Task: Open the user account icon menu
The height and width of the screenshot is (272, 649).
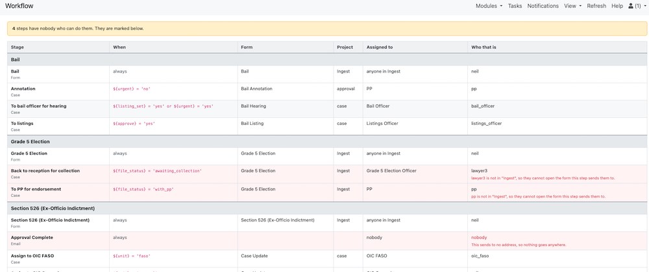Action: [x=637, y=6]
